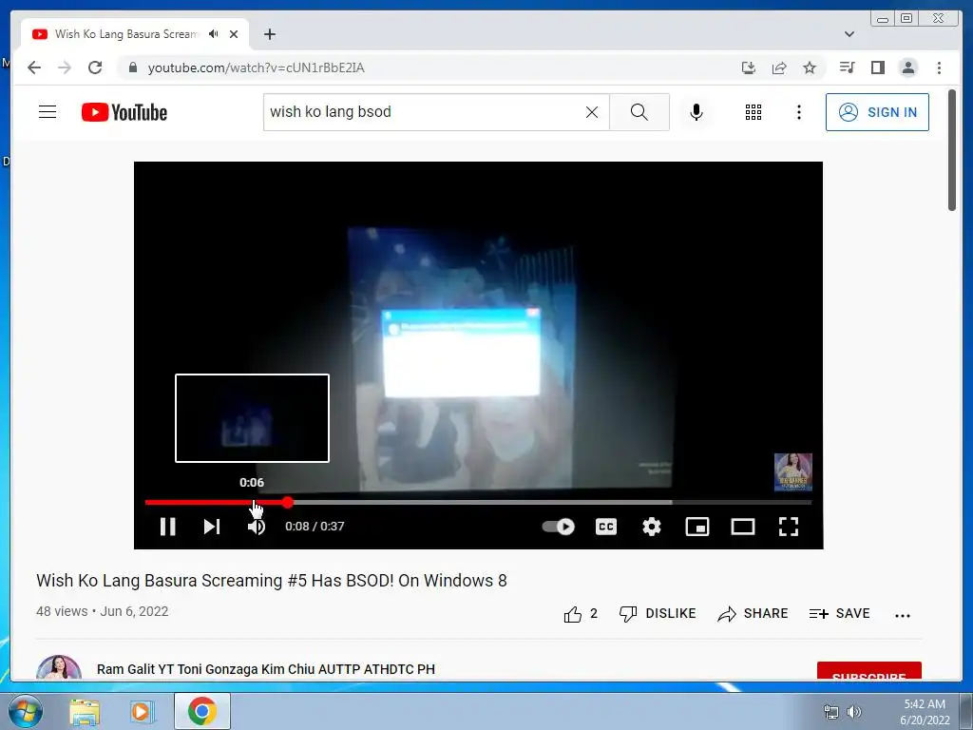Open YouTube settings three-dot menu
973x730 pixels.
[798, 112]
